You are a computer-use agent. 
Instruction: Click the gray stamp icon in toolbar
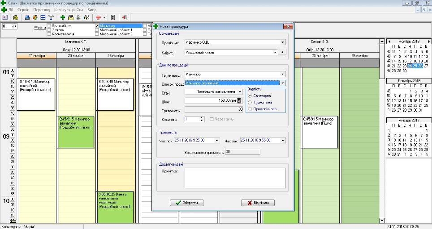click(x=78, y=17)
